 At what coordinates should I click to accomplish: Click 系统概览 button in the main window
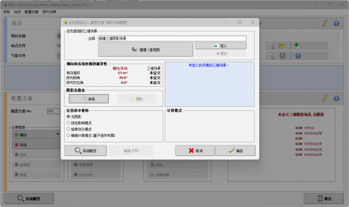point(29,198)
